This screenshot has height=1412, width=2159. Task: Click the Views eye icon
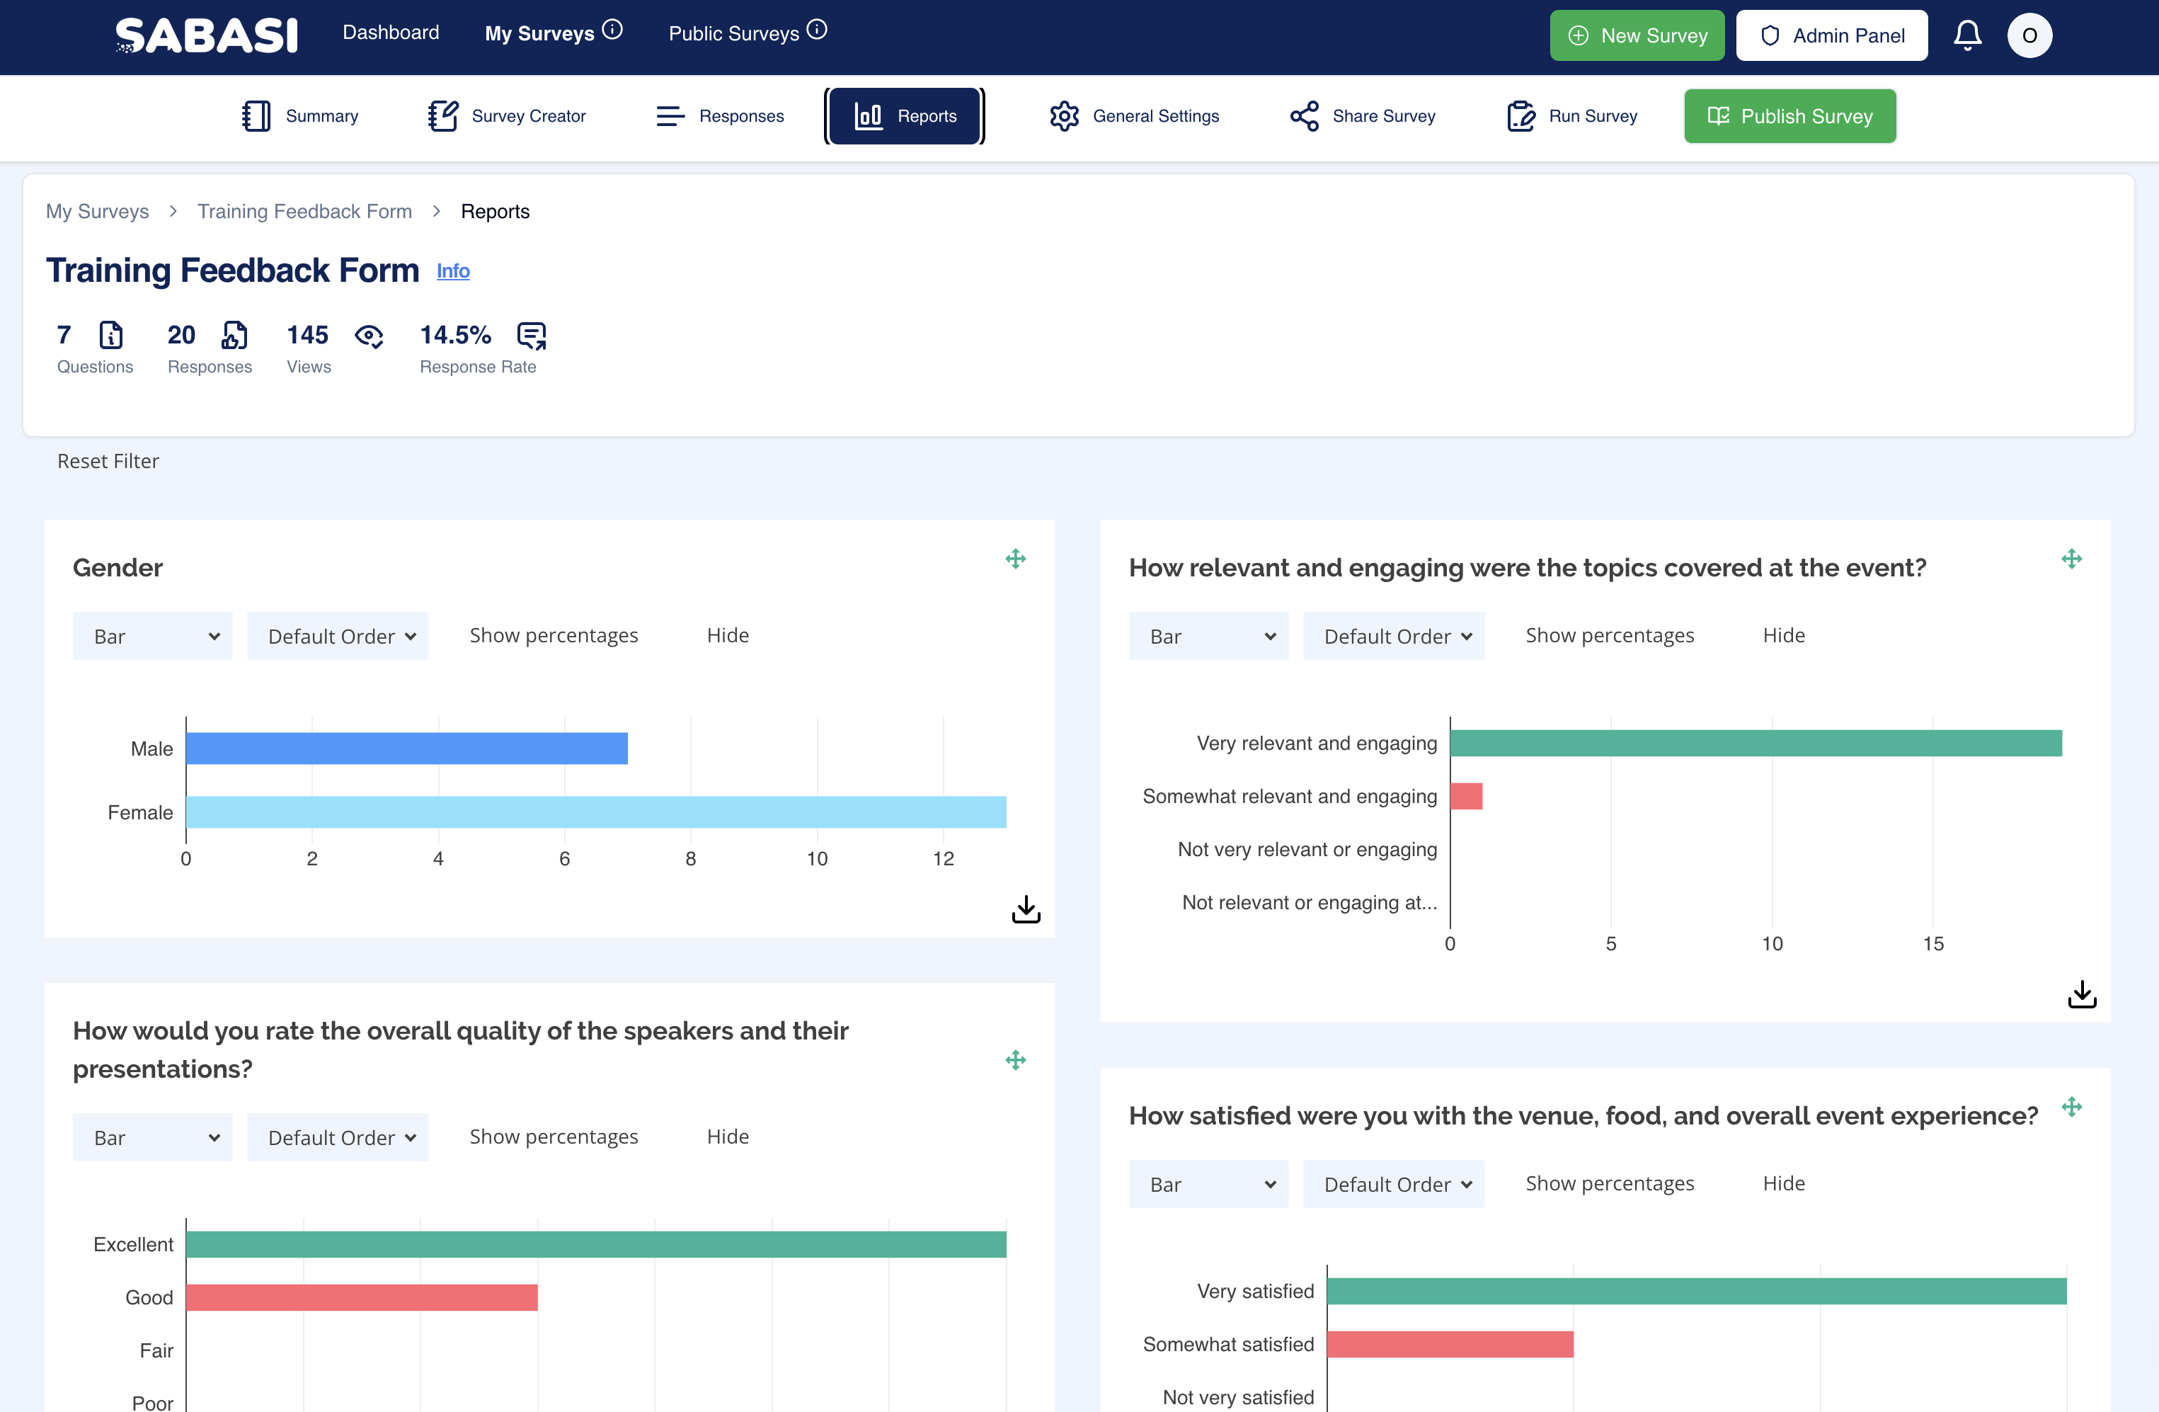pos(368,336)
